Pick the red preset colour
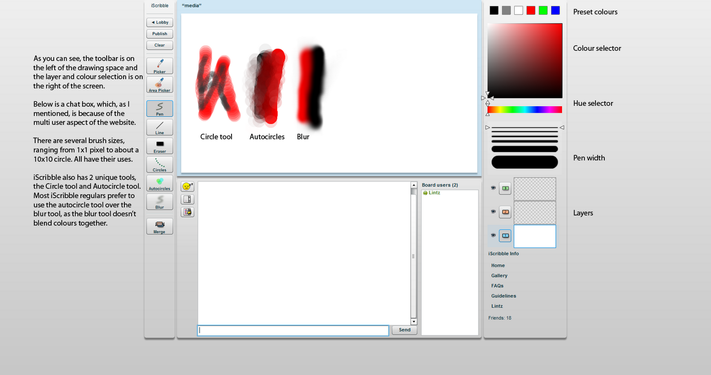 point(531,11)
